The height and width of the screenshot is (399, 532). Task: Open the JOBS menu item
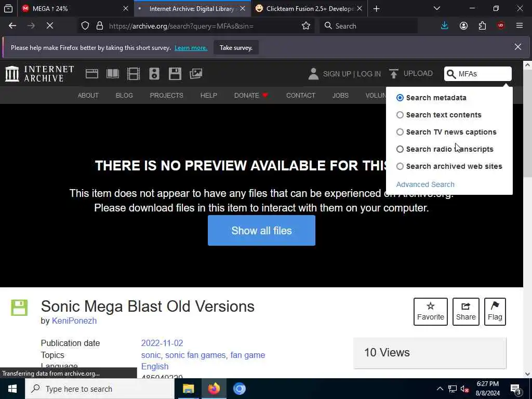click(x=340, y=96)
